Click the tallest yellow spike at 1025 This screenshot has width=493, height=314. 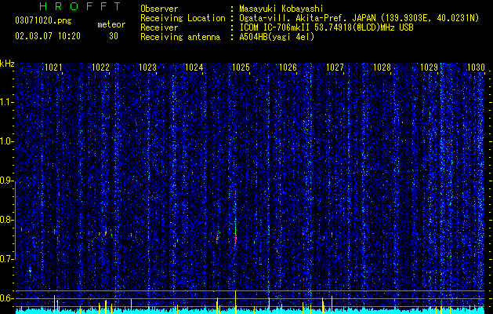[x=235, y=301]
